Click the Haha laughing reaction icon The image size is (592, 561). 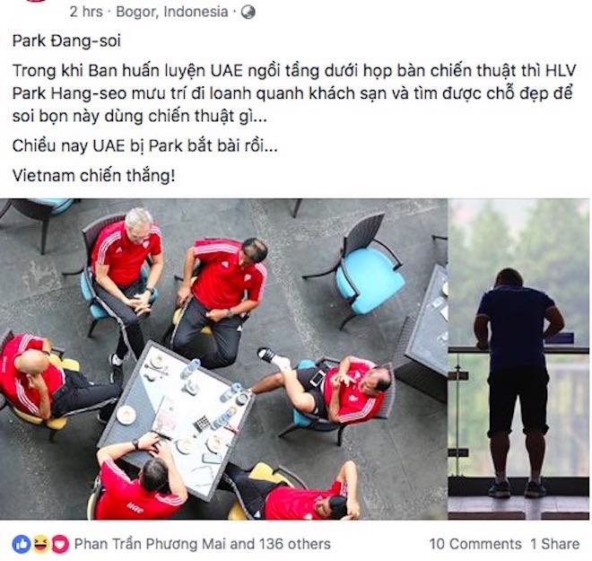tap(40, 544)
